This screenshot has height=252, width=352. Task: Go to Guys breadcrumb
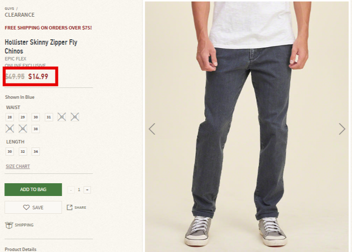pos(9,8)
